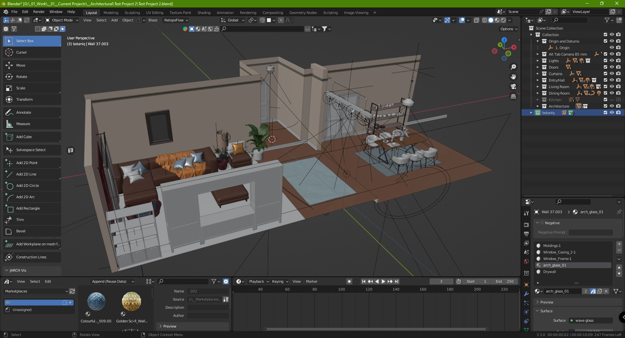Uncheck the Doors collection checkbox
The width and height of the screenshot is (625, 338).
[x=605, y=67]
